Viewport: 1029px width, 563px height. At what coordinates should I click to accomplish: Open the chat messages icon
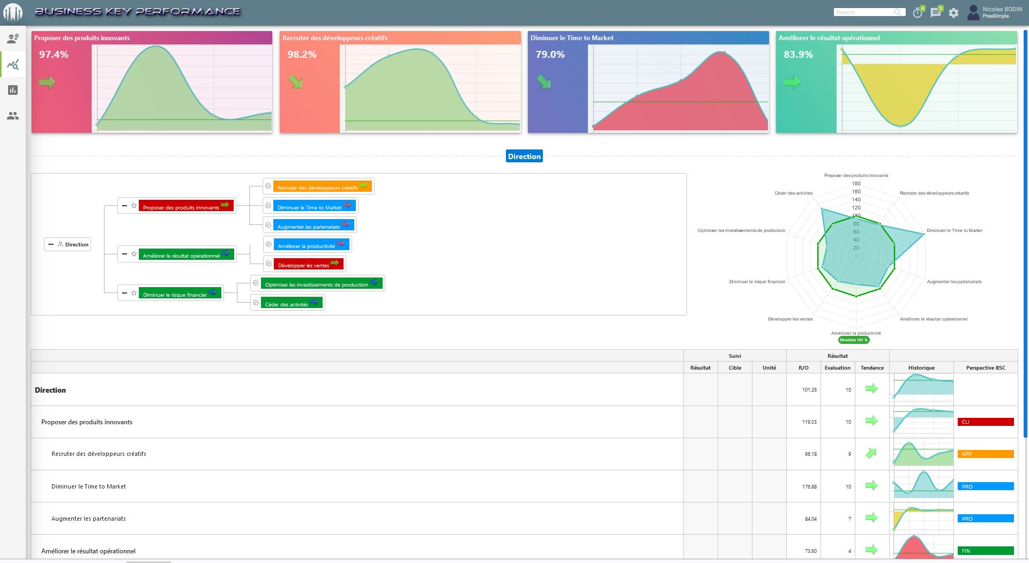tap(935, 13)
